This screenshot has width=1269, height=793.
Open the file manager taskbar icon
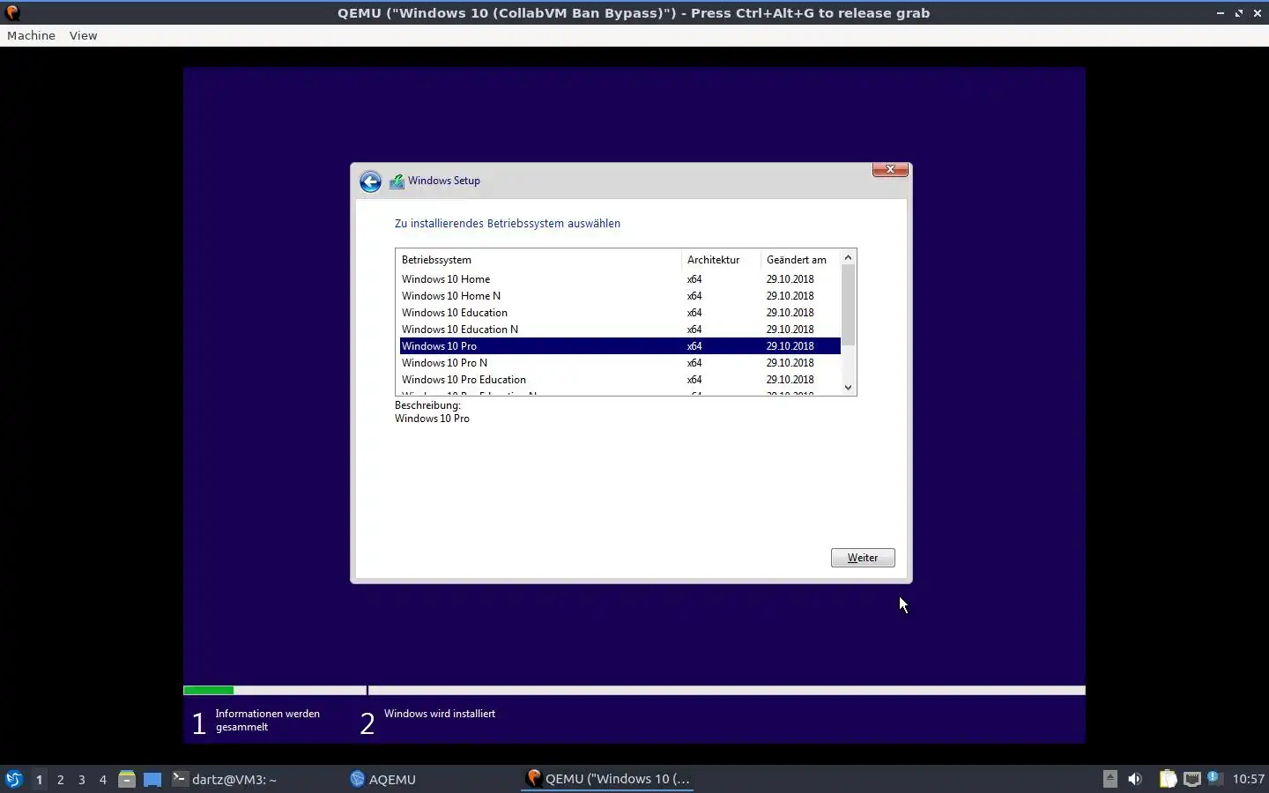click(127, 779)
